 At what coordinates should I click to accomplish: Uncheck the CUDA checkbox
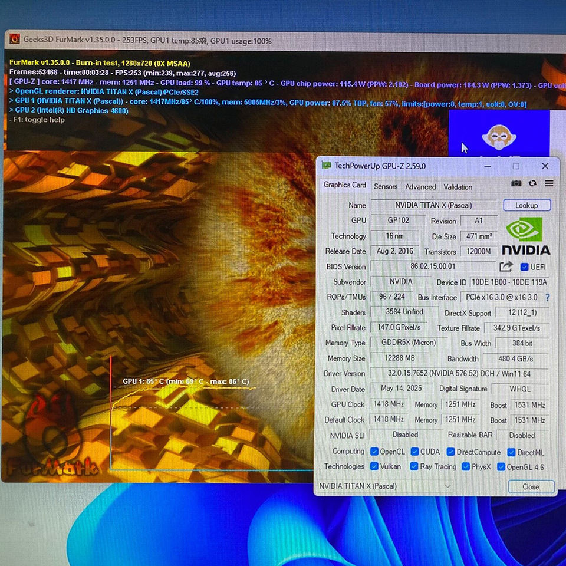point(414,452)
